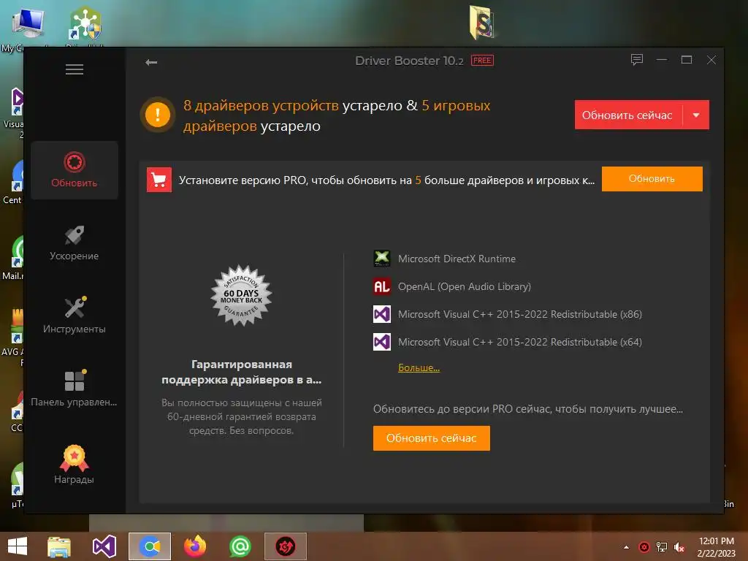The height and width of the screenshot is (561, 748).
Task: Click the Visual C++ Redistributable (x64) icon
Action: (381, 342)
